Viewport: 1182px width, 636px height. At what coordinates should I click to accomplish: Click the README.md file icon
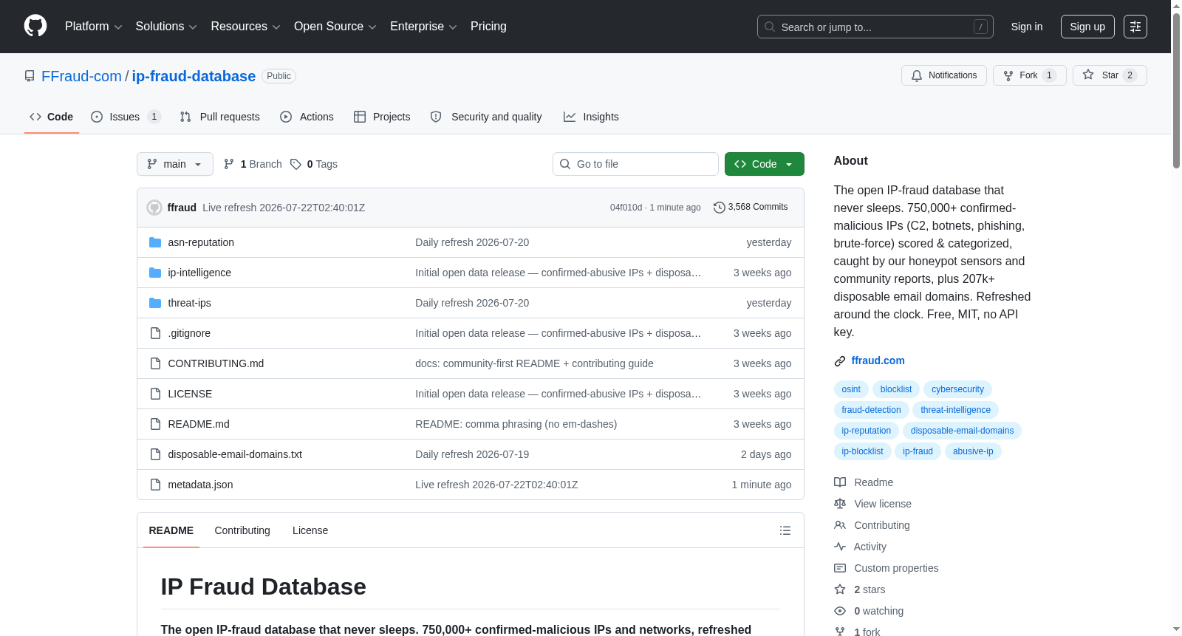[x=155, y=424]
